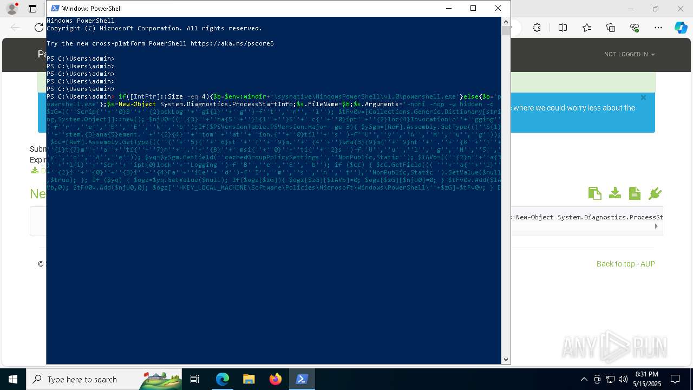This screenshot has height=390, width=693.
Task: Click PowerShell scrollbar down arrow
Action: (506, 359)
